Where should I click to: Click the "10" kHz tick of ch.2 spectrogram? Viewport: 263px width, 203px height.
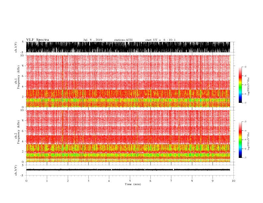click(22, 110)
